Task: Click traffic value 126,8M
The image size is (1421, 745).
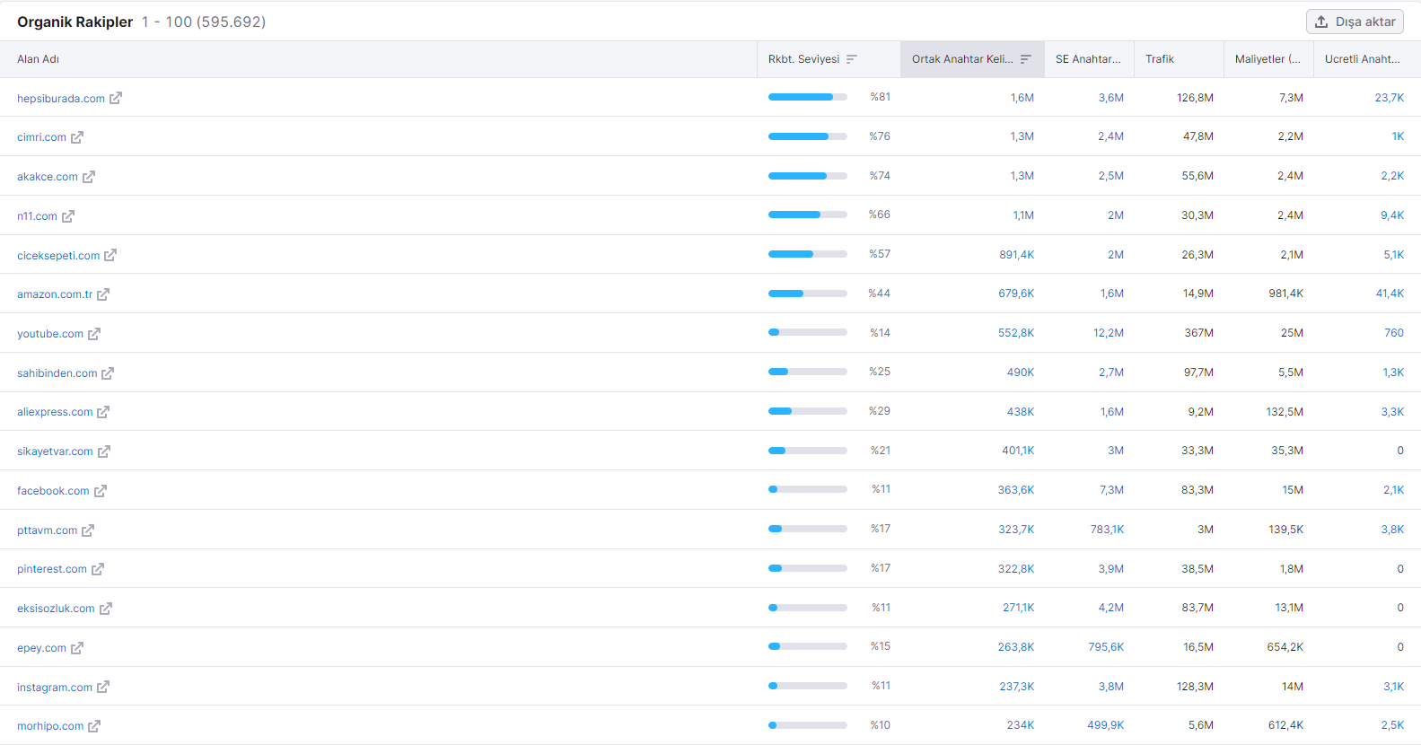Action: 1196,98
